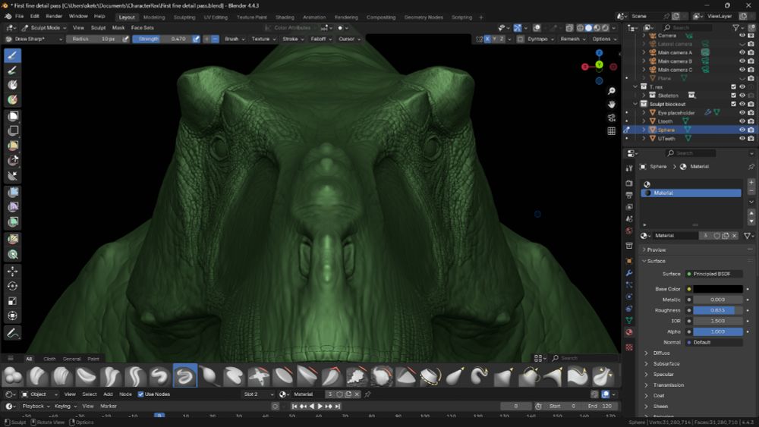Open the Dyntopo dropdown
The width and height of the screenshot is (759, 427).
coord(540,39)
